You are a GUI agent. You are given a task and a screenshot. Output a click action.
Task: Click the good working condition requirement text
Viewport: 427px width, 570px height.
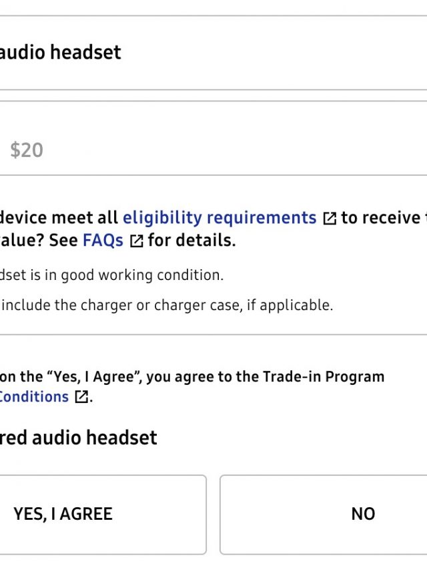pos(111,275)
